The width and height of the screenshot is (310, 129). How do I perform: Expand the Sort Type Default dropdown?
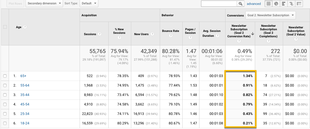[x=89, y=4]
